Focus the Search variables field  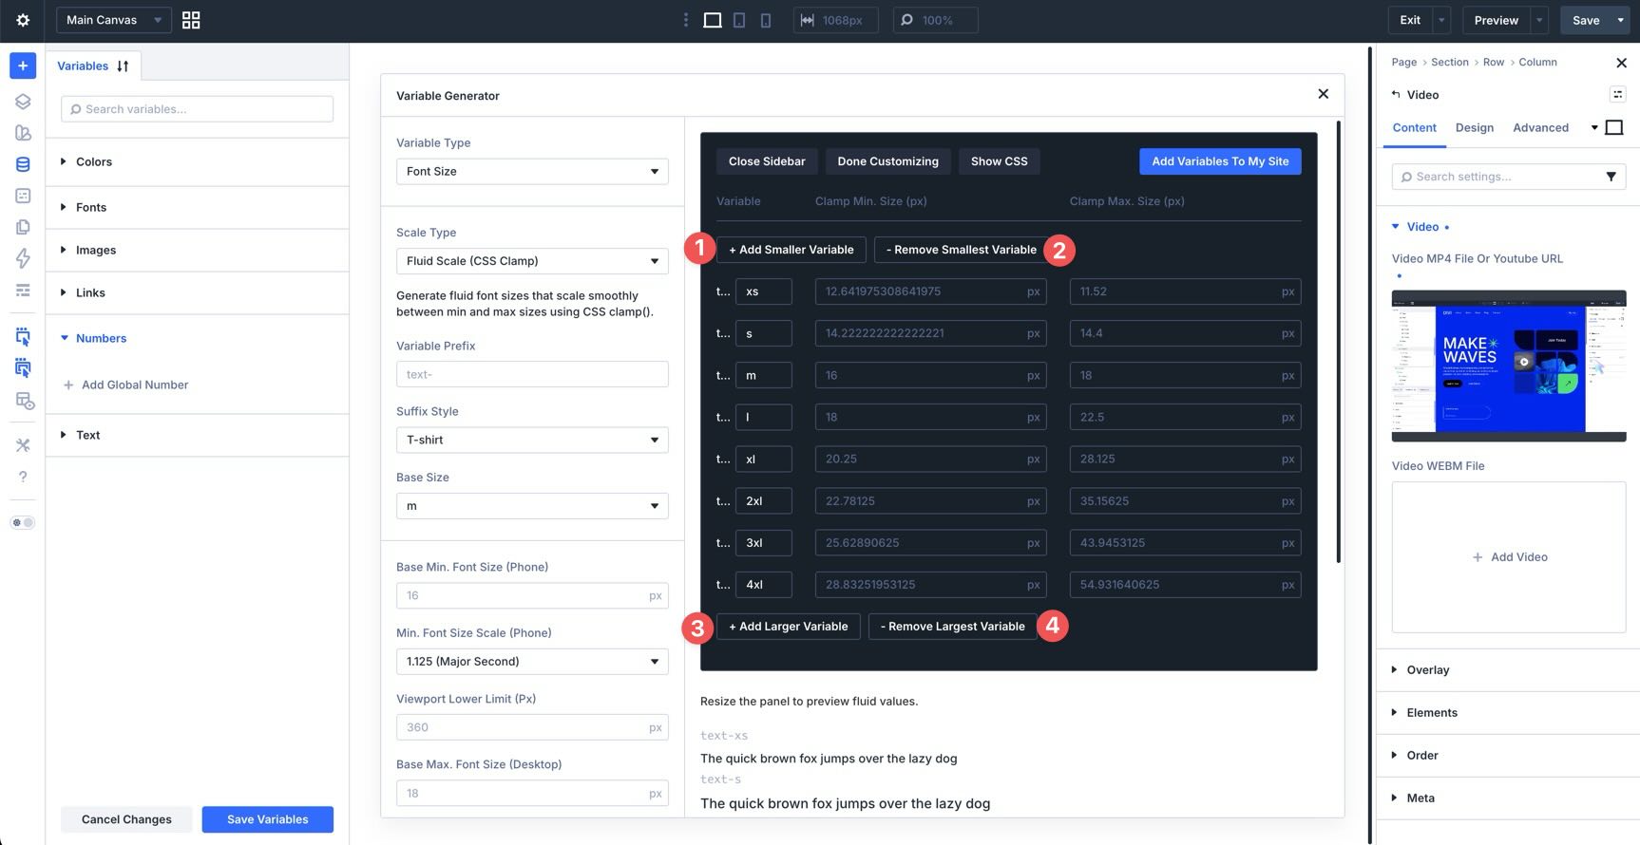(197, 109)
